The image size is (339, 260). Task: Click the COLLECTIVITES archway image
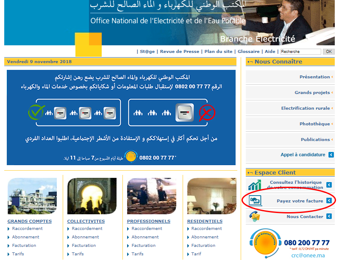tap(92, 196)
